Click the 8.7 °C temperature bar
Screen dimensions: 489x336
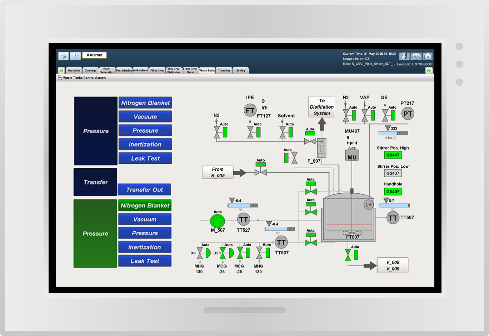point(395,206)
